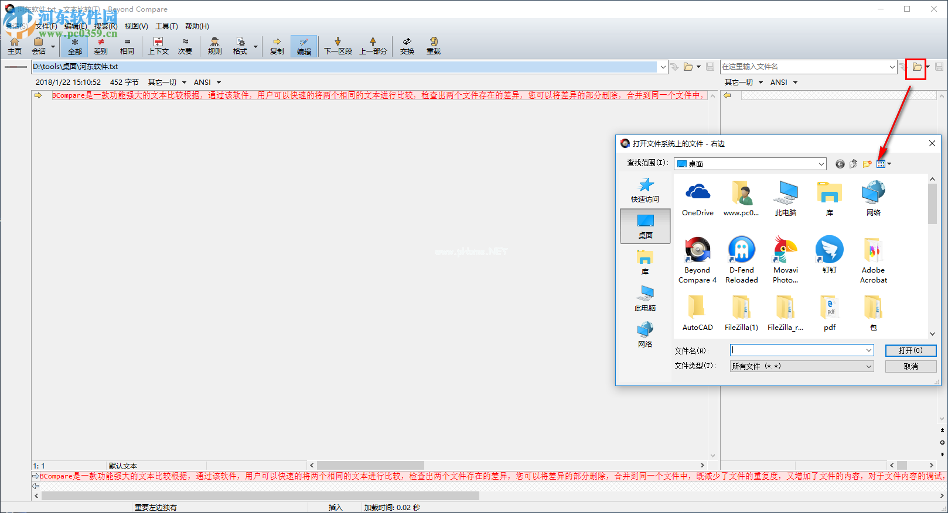Open the 会话 sessions toolbar icon

tap(39, 46)
